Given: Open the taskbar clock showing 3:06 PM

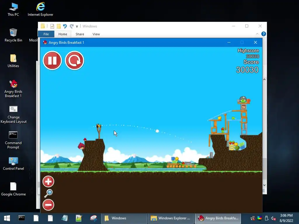Looking at the screenshot, I should click(286, 218).
